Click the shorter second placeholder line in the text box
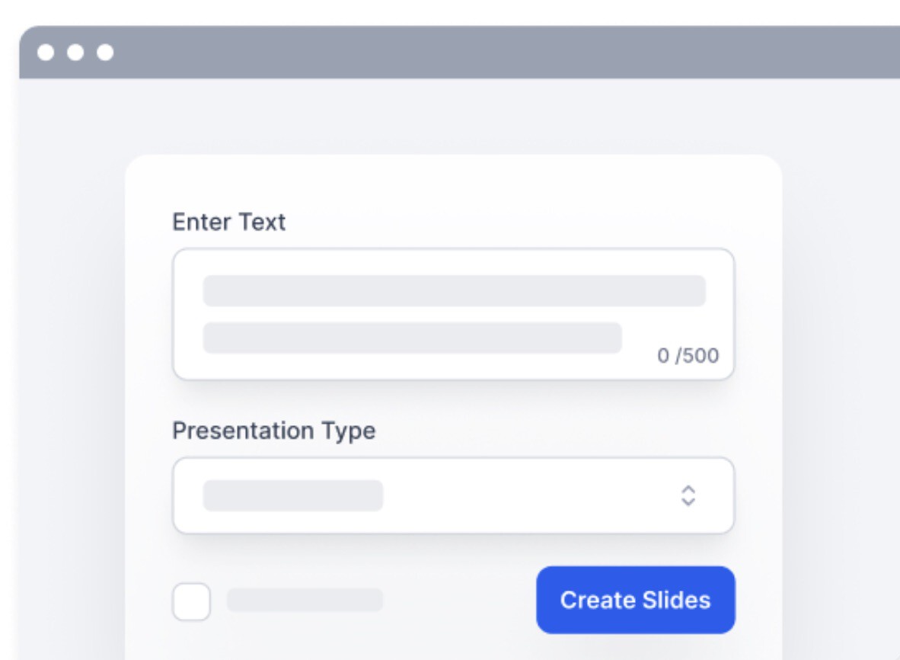This screenshot has width=900, height=660. point(412,338)
